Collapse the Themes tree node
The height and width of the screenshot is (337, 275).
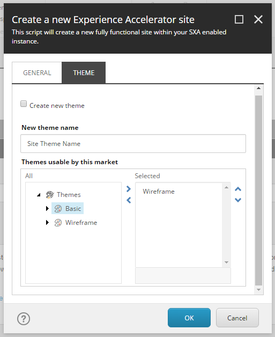(39, 195)
